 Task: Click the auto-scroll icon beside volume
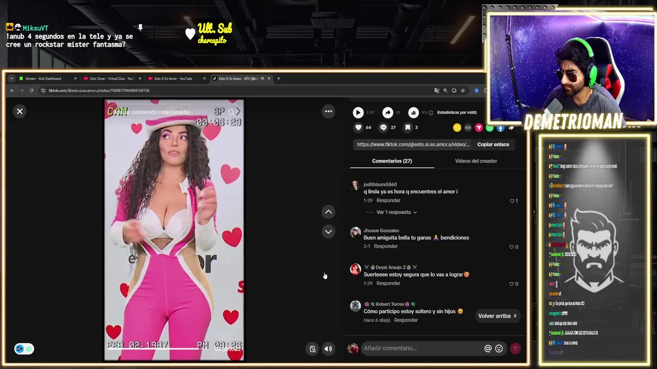(313, 349)
